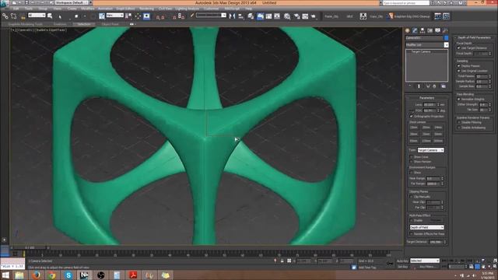Image resolution: width=498 pixels, height=280 pixels.
Task: Switch to Graphite Modeling Tools tab
Action: [26, 24]
